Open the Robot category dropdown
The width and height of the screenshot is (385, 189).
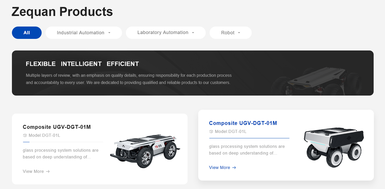pyautogui.click(x=230, y=33)
